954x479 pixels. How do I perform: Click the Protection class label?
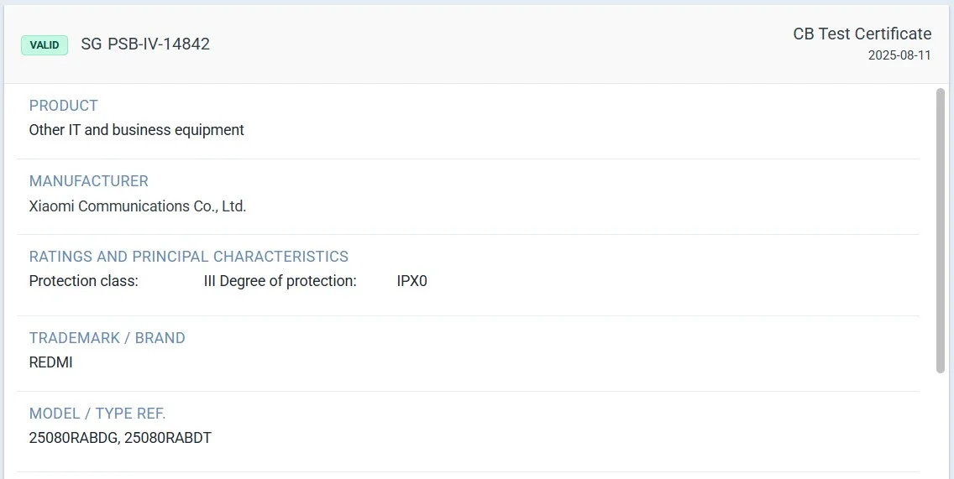(x=83, y=281)
